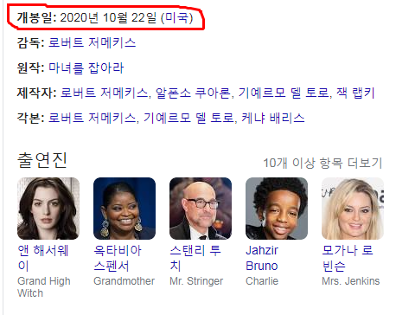Image resolution: width=396 pixels, height=315 pixels.
Task: Click 기예르모 델 토로 in the 제작자 row
Action: point(284,93)
